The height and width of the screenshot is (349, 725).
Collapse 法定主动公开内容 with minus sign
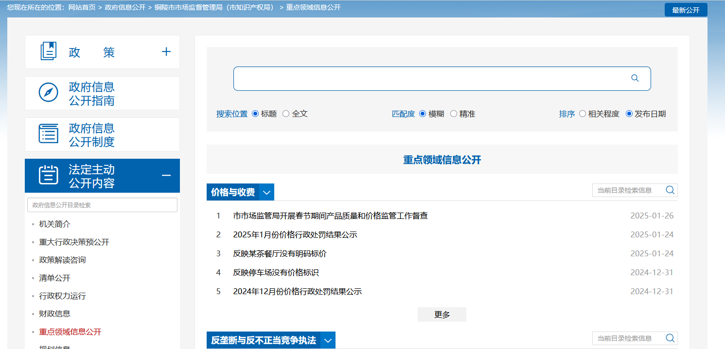tap(166, 175)
